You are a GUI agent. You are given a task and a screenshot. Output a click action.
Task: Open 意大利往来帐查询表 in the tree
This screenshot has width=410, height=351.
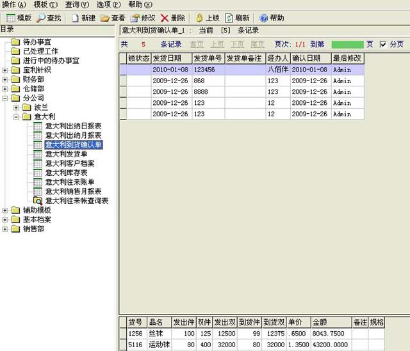[76, 201]
